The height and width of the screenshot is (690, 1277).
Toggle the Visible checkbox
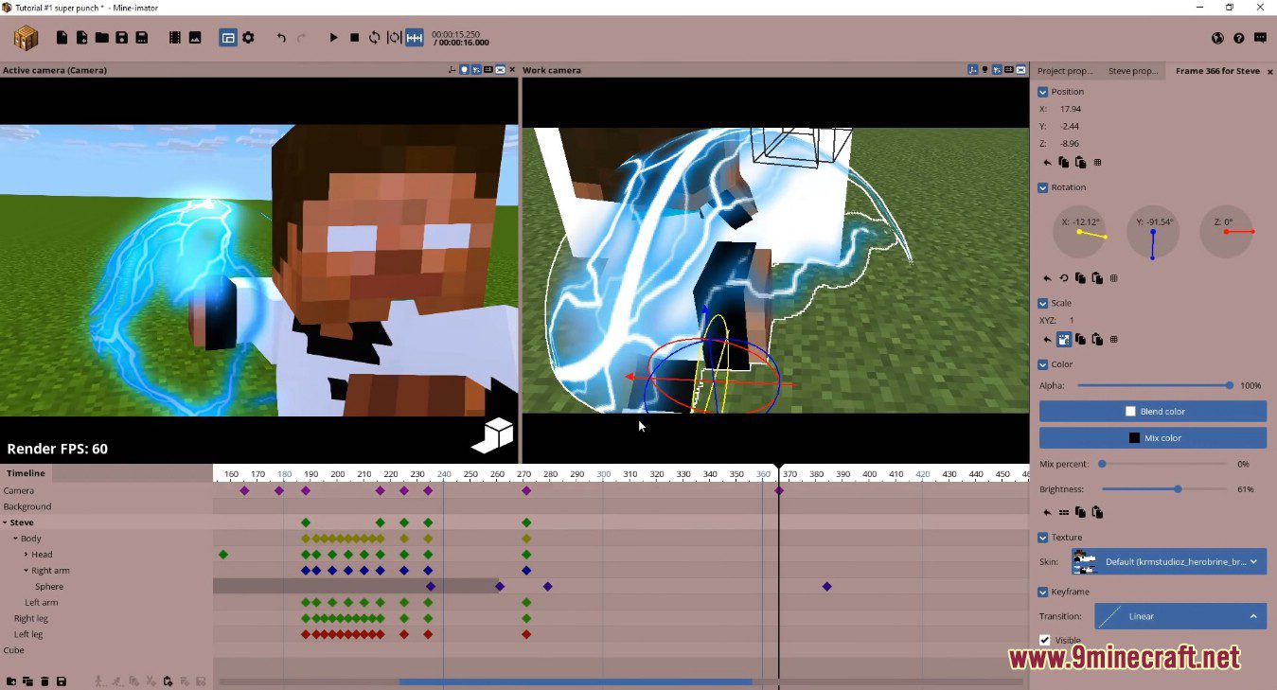(1045, 641)
